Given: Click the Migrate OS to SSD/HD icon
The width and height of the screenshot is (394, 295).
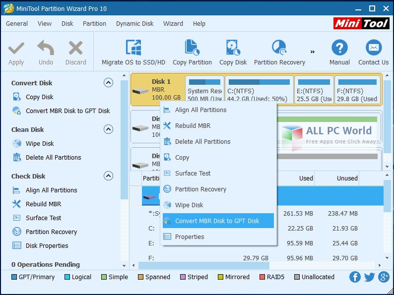Looking at the screenshot, I should pyautogui.click(x=133, y=48).
